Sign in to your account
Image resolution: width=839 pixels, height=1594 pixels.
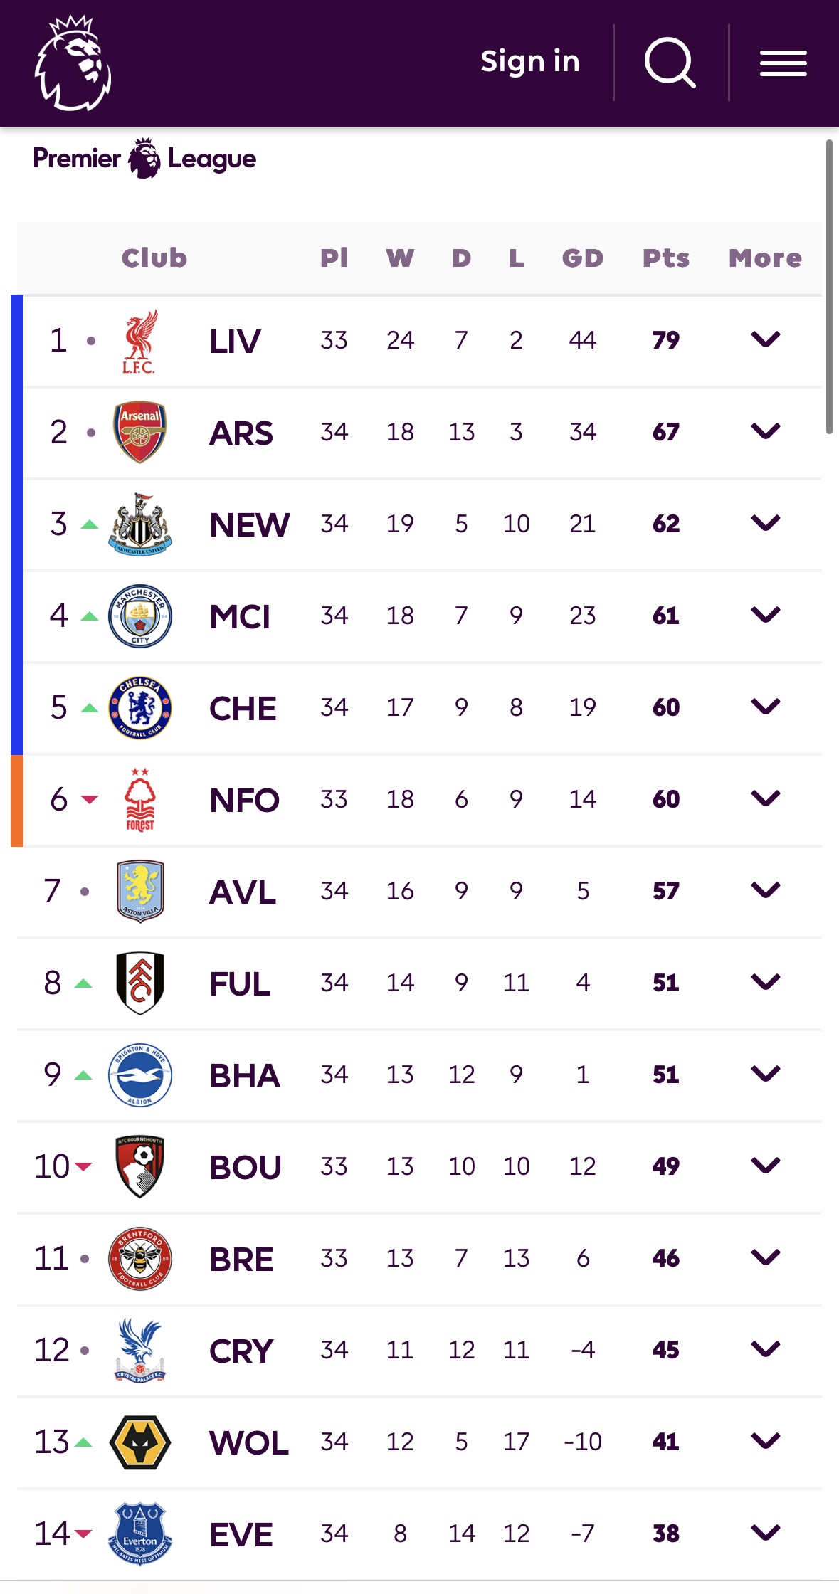click(529, 62)
